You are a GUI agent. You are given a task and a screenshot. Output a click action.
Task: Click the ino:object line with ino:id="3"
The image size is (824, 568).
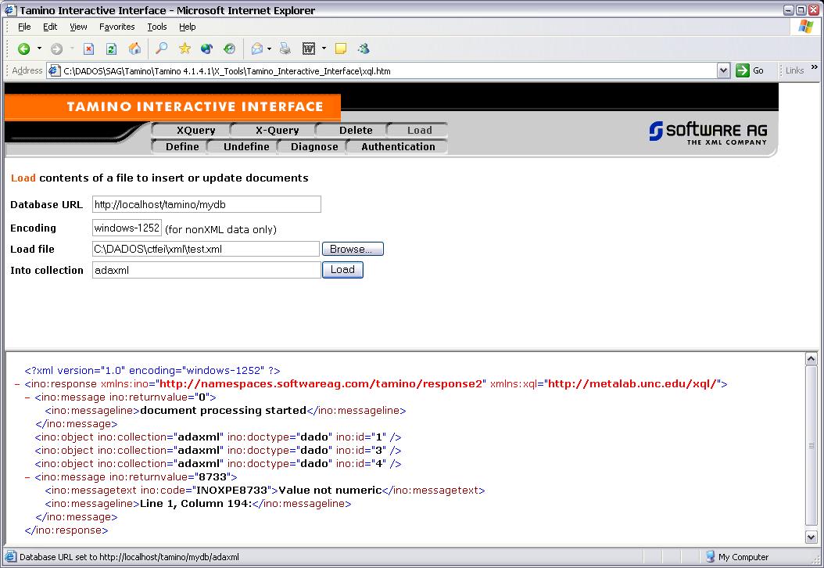218,450
